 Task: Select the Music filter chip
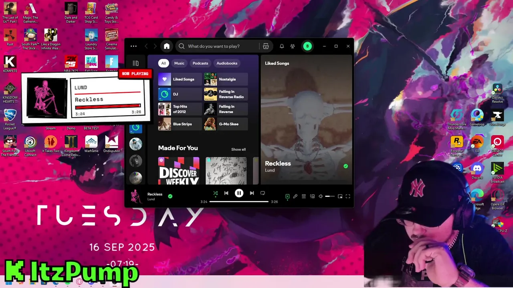(x=179, y=63)
